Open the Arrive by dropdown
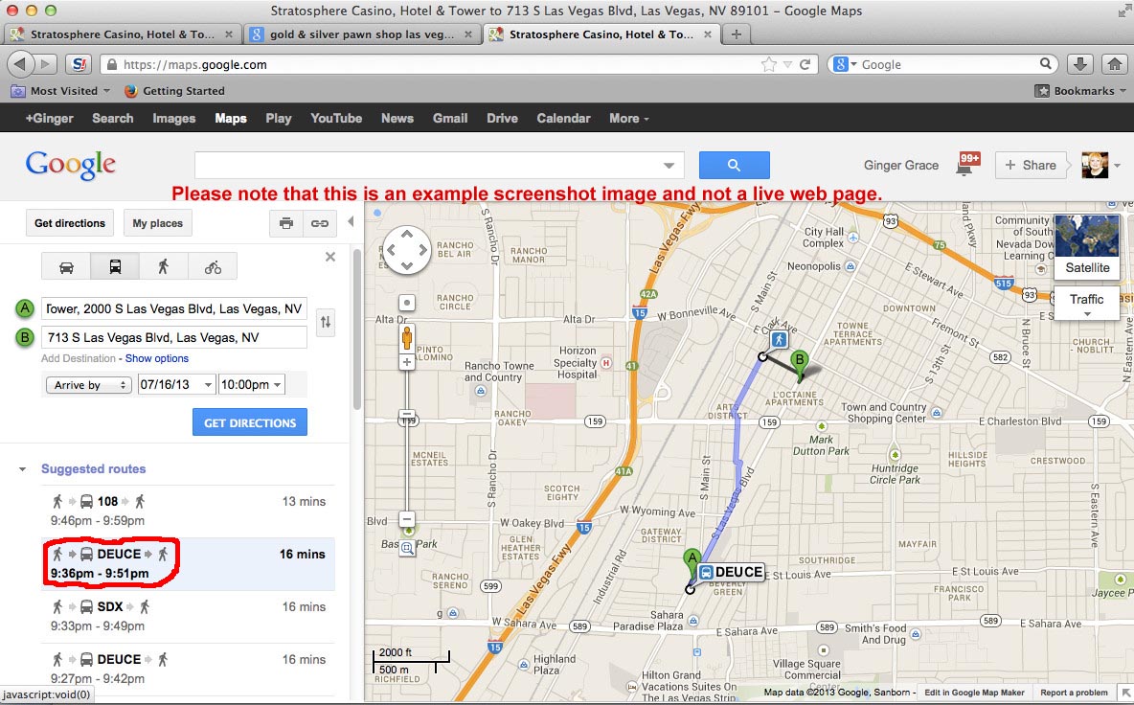 point(88,385)
